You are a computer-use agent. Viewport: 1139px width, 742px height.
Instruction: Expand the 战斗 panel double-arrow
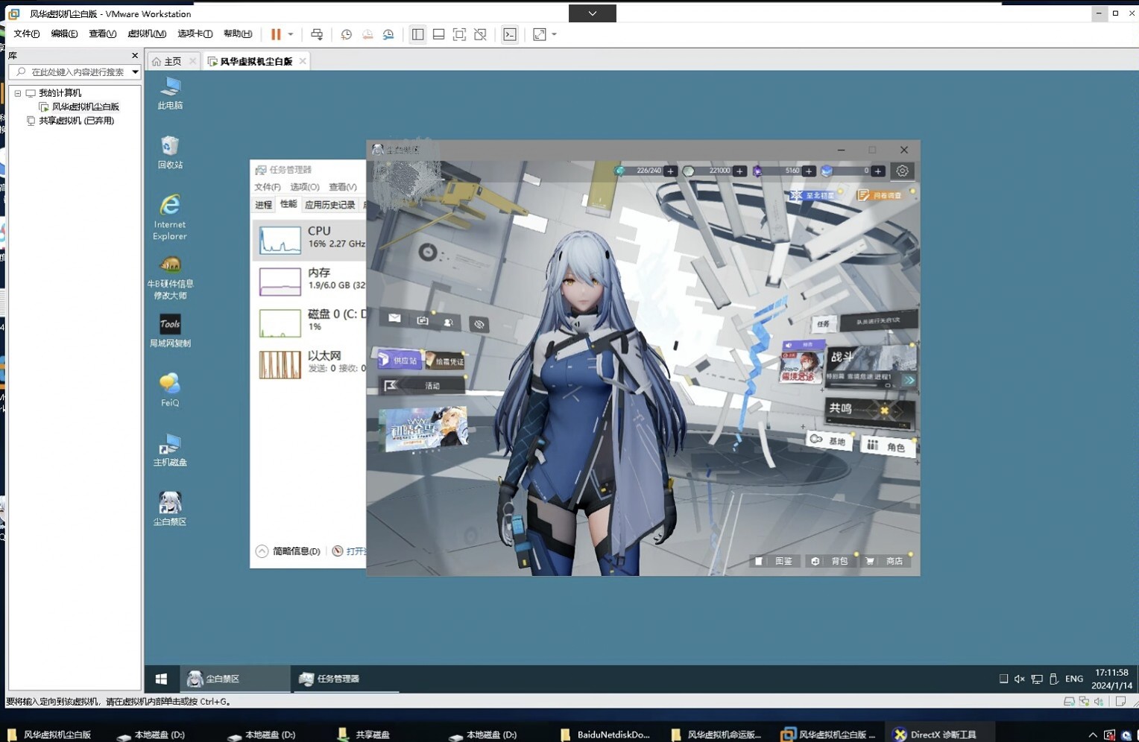(x=909, y=380)
